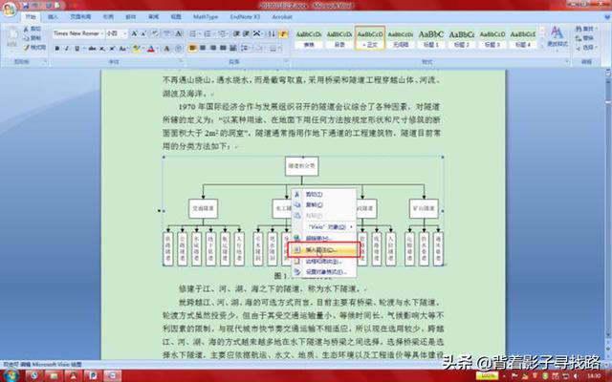Activate the Format Painter tool
612x382 pixels.
[34, 48]
